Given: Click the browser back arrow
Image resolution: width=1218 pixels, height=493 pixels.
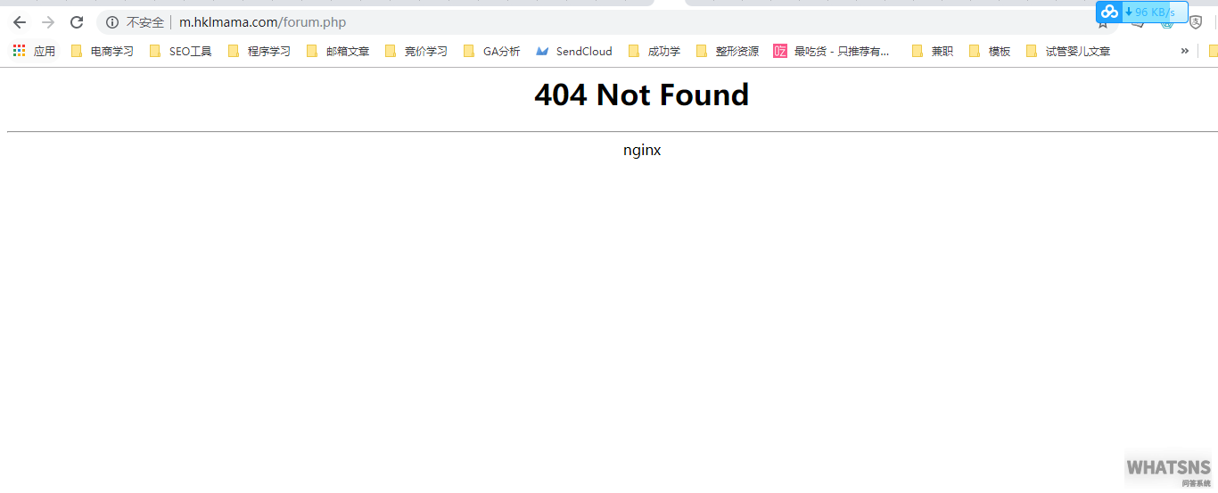Looking at the screenshot, I should pyautogui.click(x=20, y=22).
